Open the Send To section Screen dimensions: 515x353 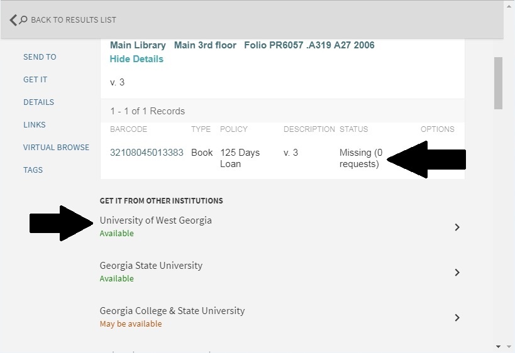click(40, 57)
